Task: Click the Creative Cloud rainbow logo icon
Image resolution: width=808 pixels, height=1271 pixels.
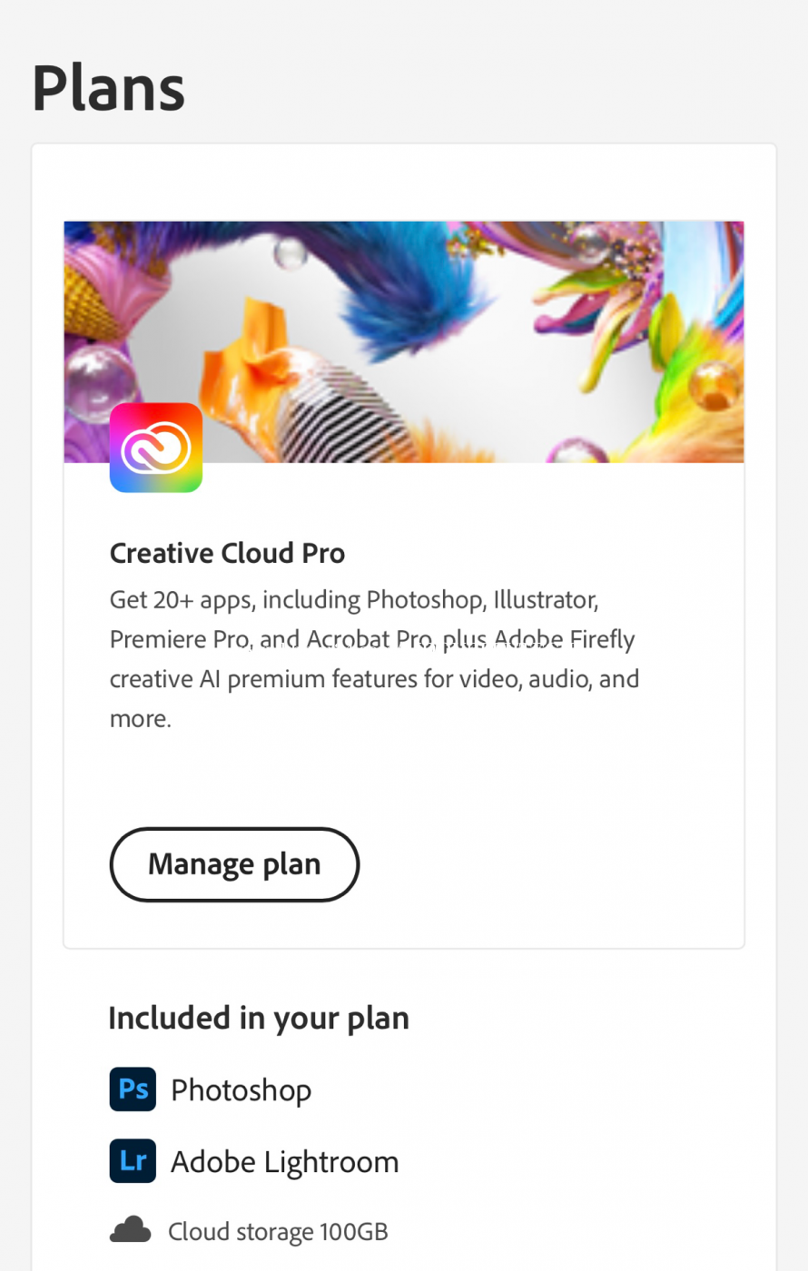Action: tap(156, 448)
